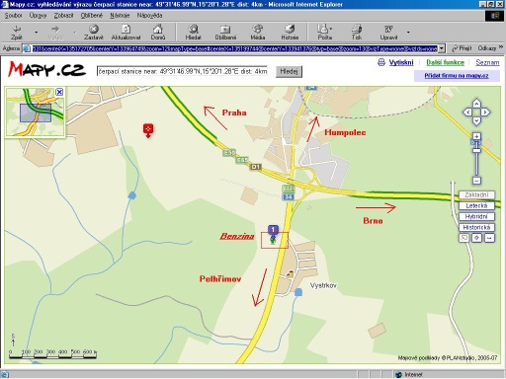The image size is (506, 379).
Task: Open the Nástroje menu
Action: pyautogui.click(x=120, y=16)
